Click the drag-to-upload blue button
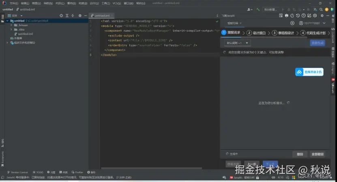 [309, 72]
